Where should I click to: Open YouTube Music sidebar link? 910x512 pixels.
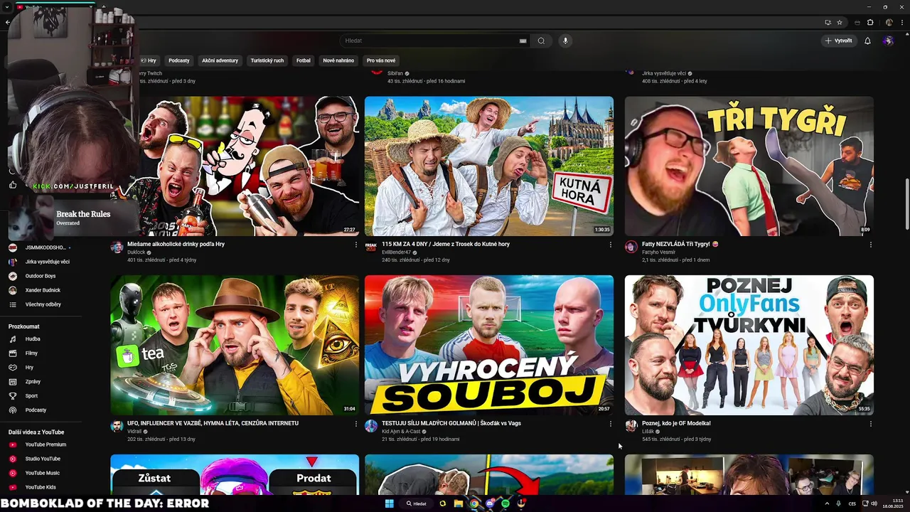(43, 473)
